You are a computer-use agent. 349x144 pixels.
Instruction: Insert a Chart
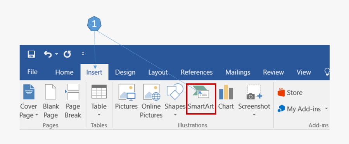click(x=226, y=97)
